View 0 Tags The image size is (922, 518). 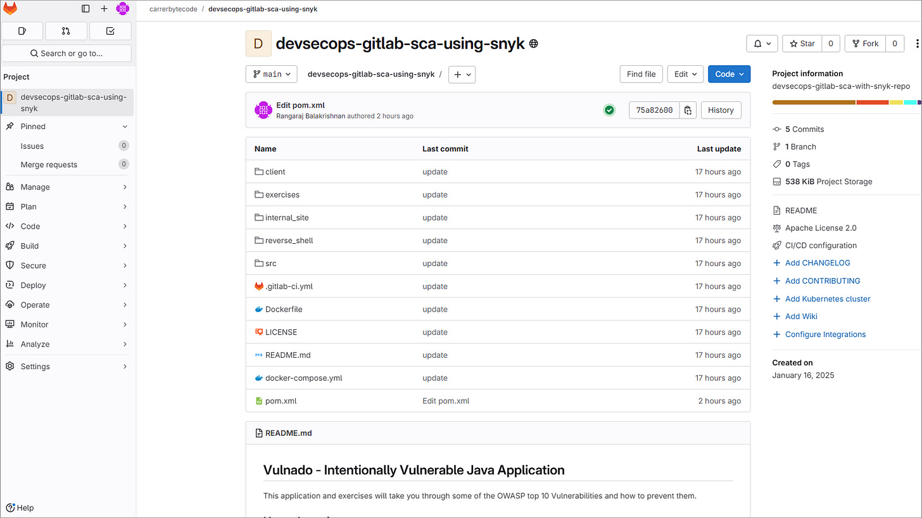click(798, 164)
